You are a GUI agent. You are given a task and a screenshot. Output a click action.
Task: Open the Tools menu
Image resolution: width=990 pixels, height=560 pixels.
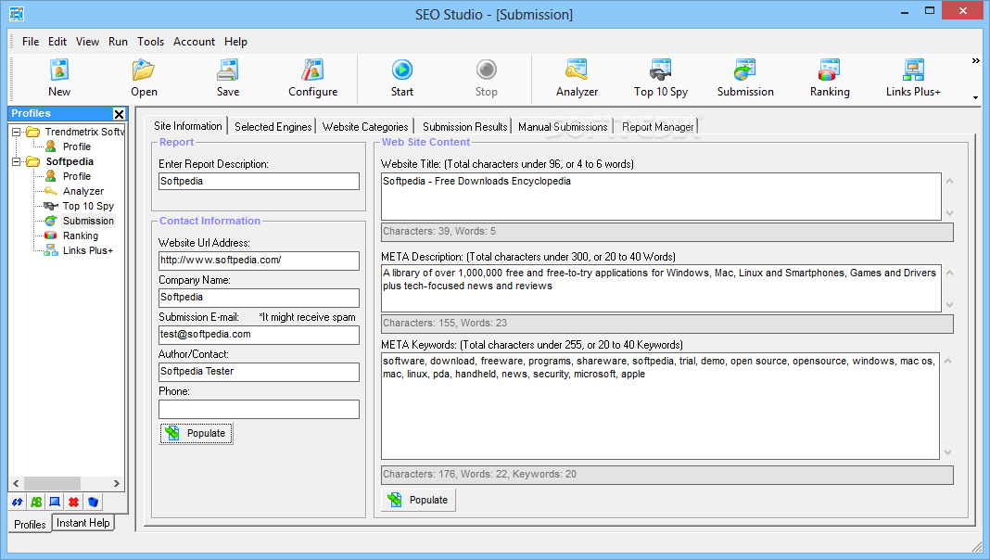pos(150,42)
